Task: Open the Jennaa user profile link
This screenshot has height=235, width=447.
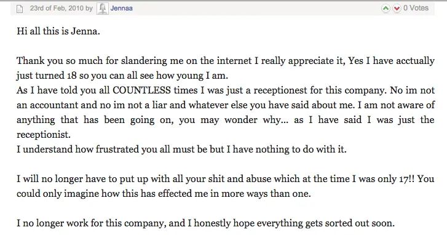Action: point(122,8)
